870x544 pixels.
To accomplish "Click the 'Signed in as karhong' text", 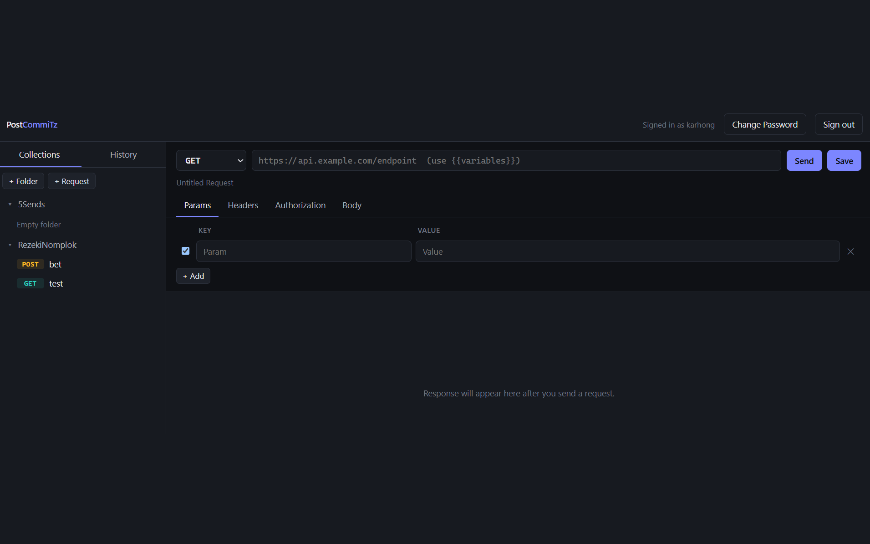I will tap(678, 125).
